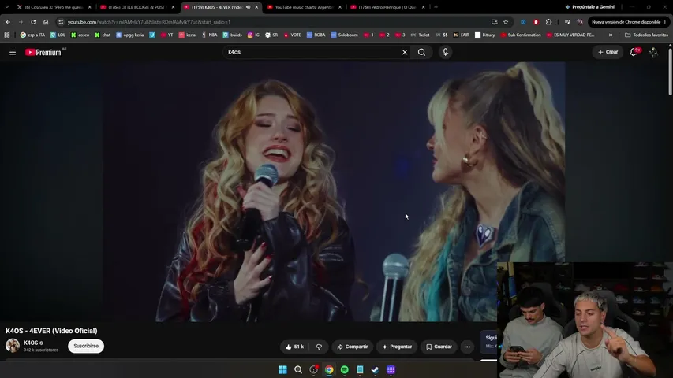Switch to Coscu en X tab
Screen dimensions: 673x378
pyautogui.click(x=53, y=7)
